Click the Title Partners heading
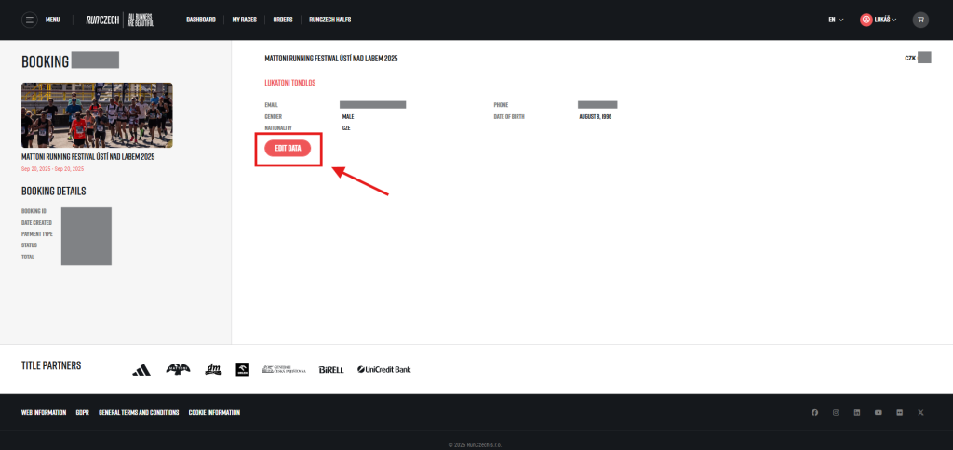This screenshot has width=953, height=450. tap(51, 365)
